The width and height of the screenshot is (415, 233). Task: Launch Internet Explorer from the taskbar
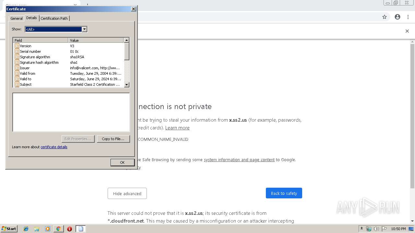pyautogui.click(x=26, y=229)
